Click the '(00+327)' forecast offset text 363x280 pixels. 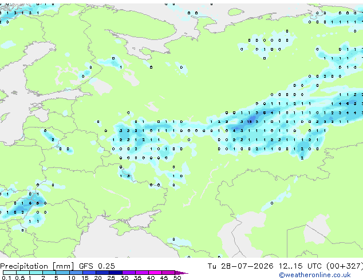(x=345, y=266)
